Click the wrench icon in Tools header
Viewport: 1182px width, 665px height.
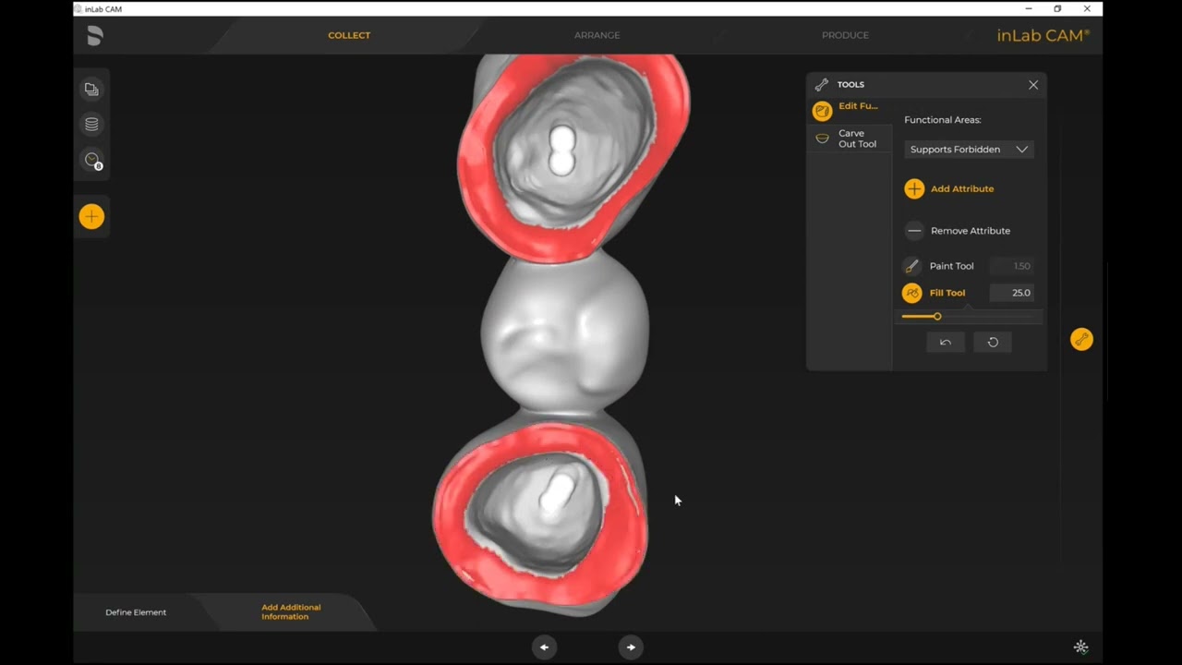822,85
